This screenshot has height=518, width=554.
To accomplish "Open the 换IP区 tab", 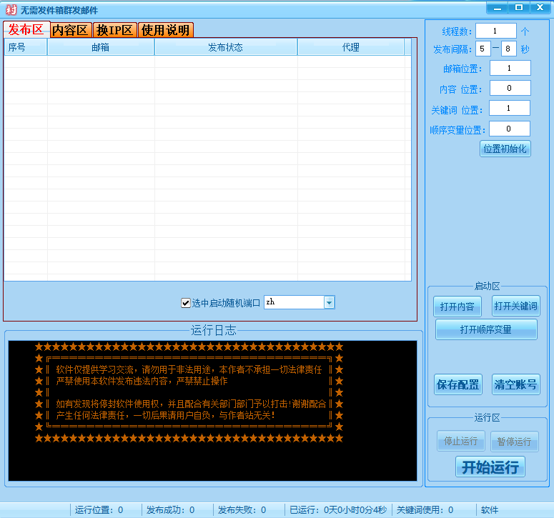I will click(115, 30).
